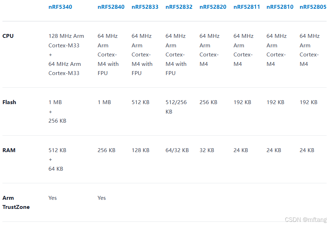328x225 pixels.
Task: Click the '24 KB' RAM value for nRF52805
Action: coord(307,150)
